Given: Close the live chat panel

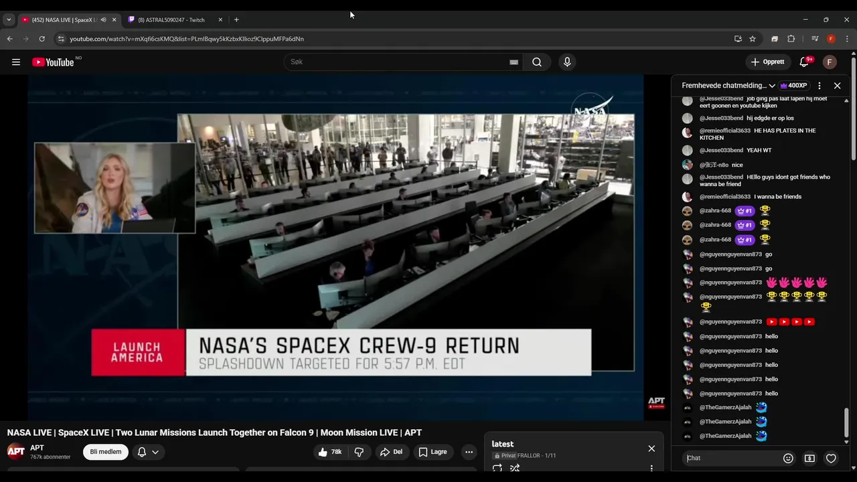Looking at the screenshot, I should click(x=837, y=86).
